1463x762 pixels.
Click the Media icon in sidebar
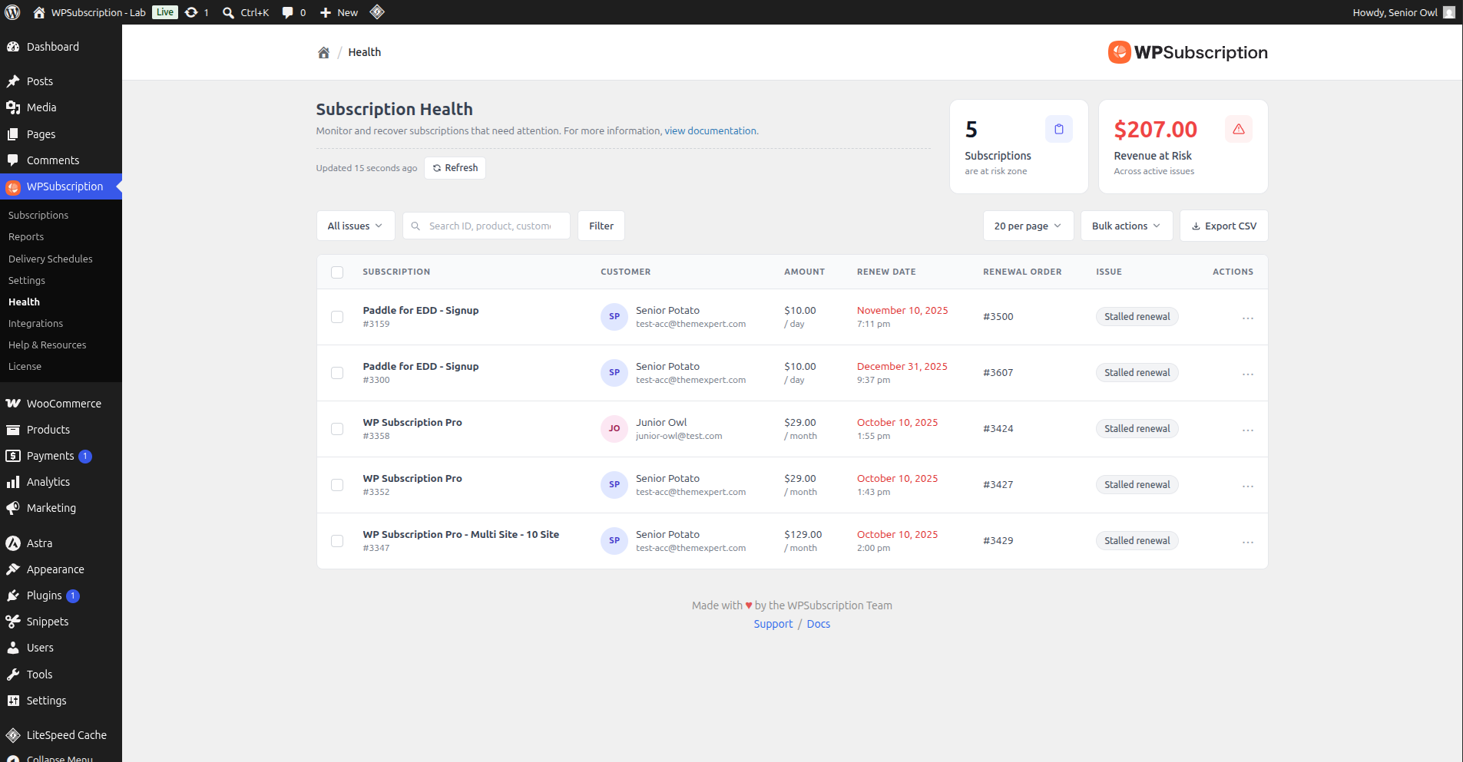tap(13, 107)
